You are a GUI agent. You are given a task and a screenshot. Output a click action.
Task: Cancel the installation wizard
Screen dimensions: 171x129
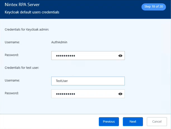[x=157, y=122]
